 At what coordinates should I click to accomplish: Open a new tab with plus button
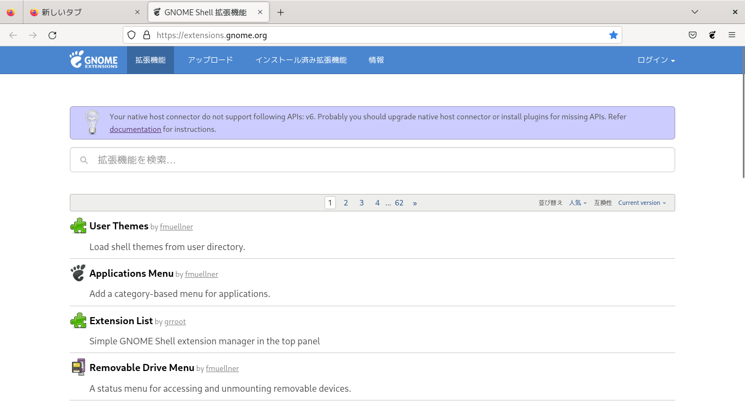280,12
